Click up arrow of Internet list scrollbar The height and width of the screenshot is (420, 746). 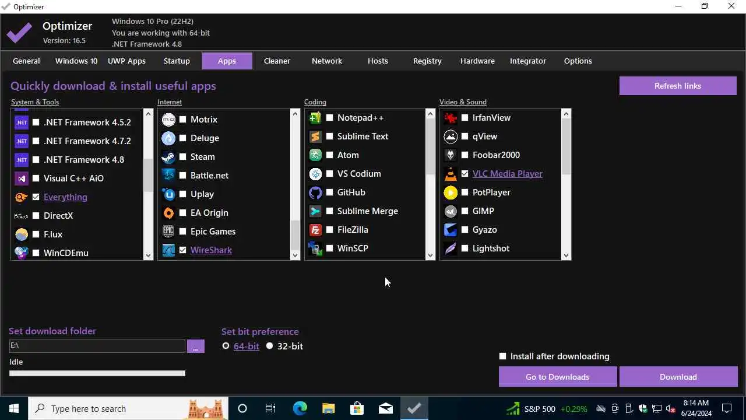[x=295, y=114]
